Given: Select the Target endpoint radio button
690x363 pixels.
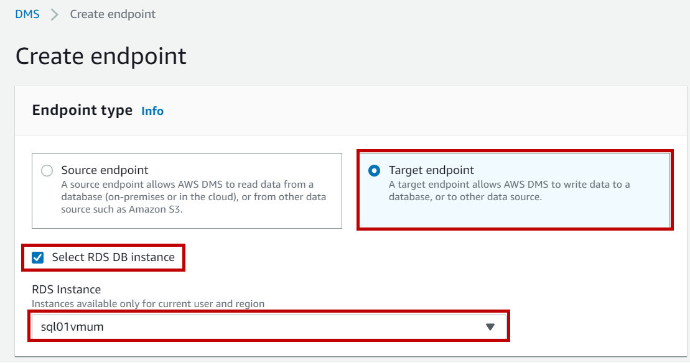Looking at the screenshot, I should (374, 171).
